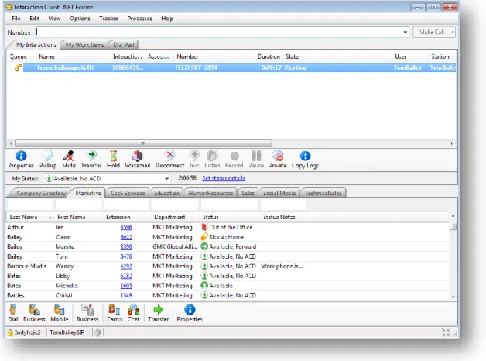Switch to My Work Items tab
486x361 pixels.
[x=84, y=45]
